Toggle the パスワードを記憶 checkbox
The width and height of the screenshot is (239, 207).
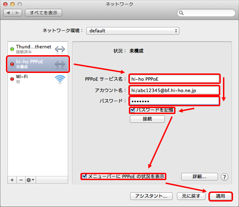[133, 110]
